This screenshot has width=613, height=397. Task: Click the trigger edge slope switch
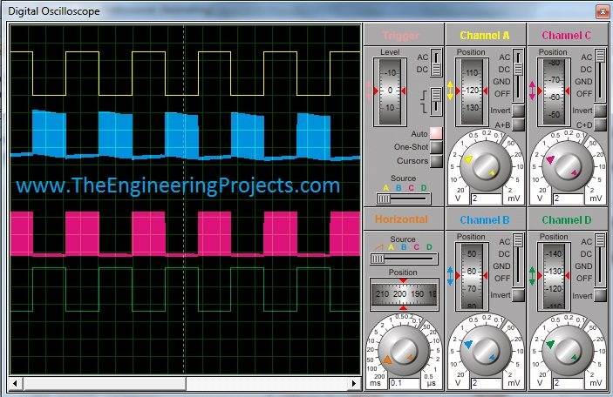point(436,102)
